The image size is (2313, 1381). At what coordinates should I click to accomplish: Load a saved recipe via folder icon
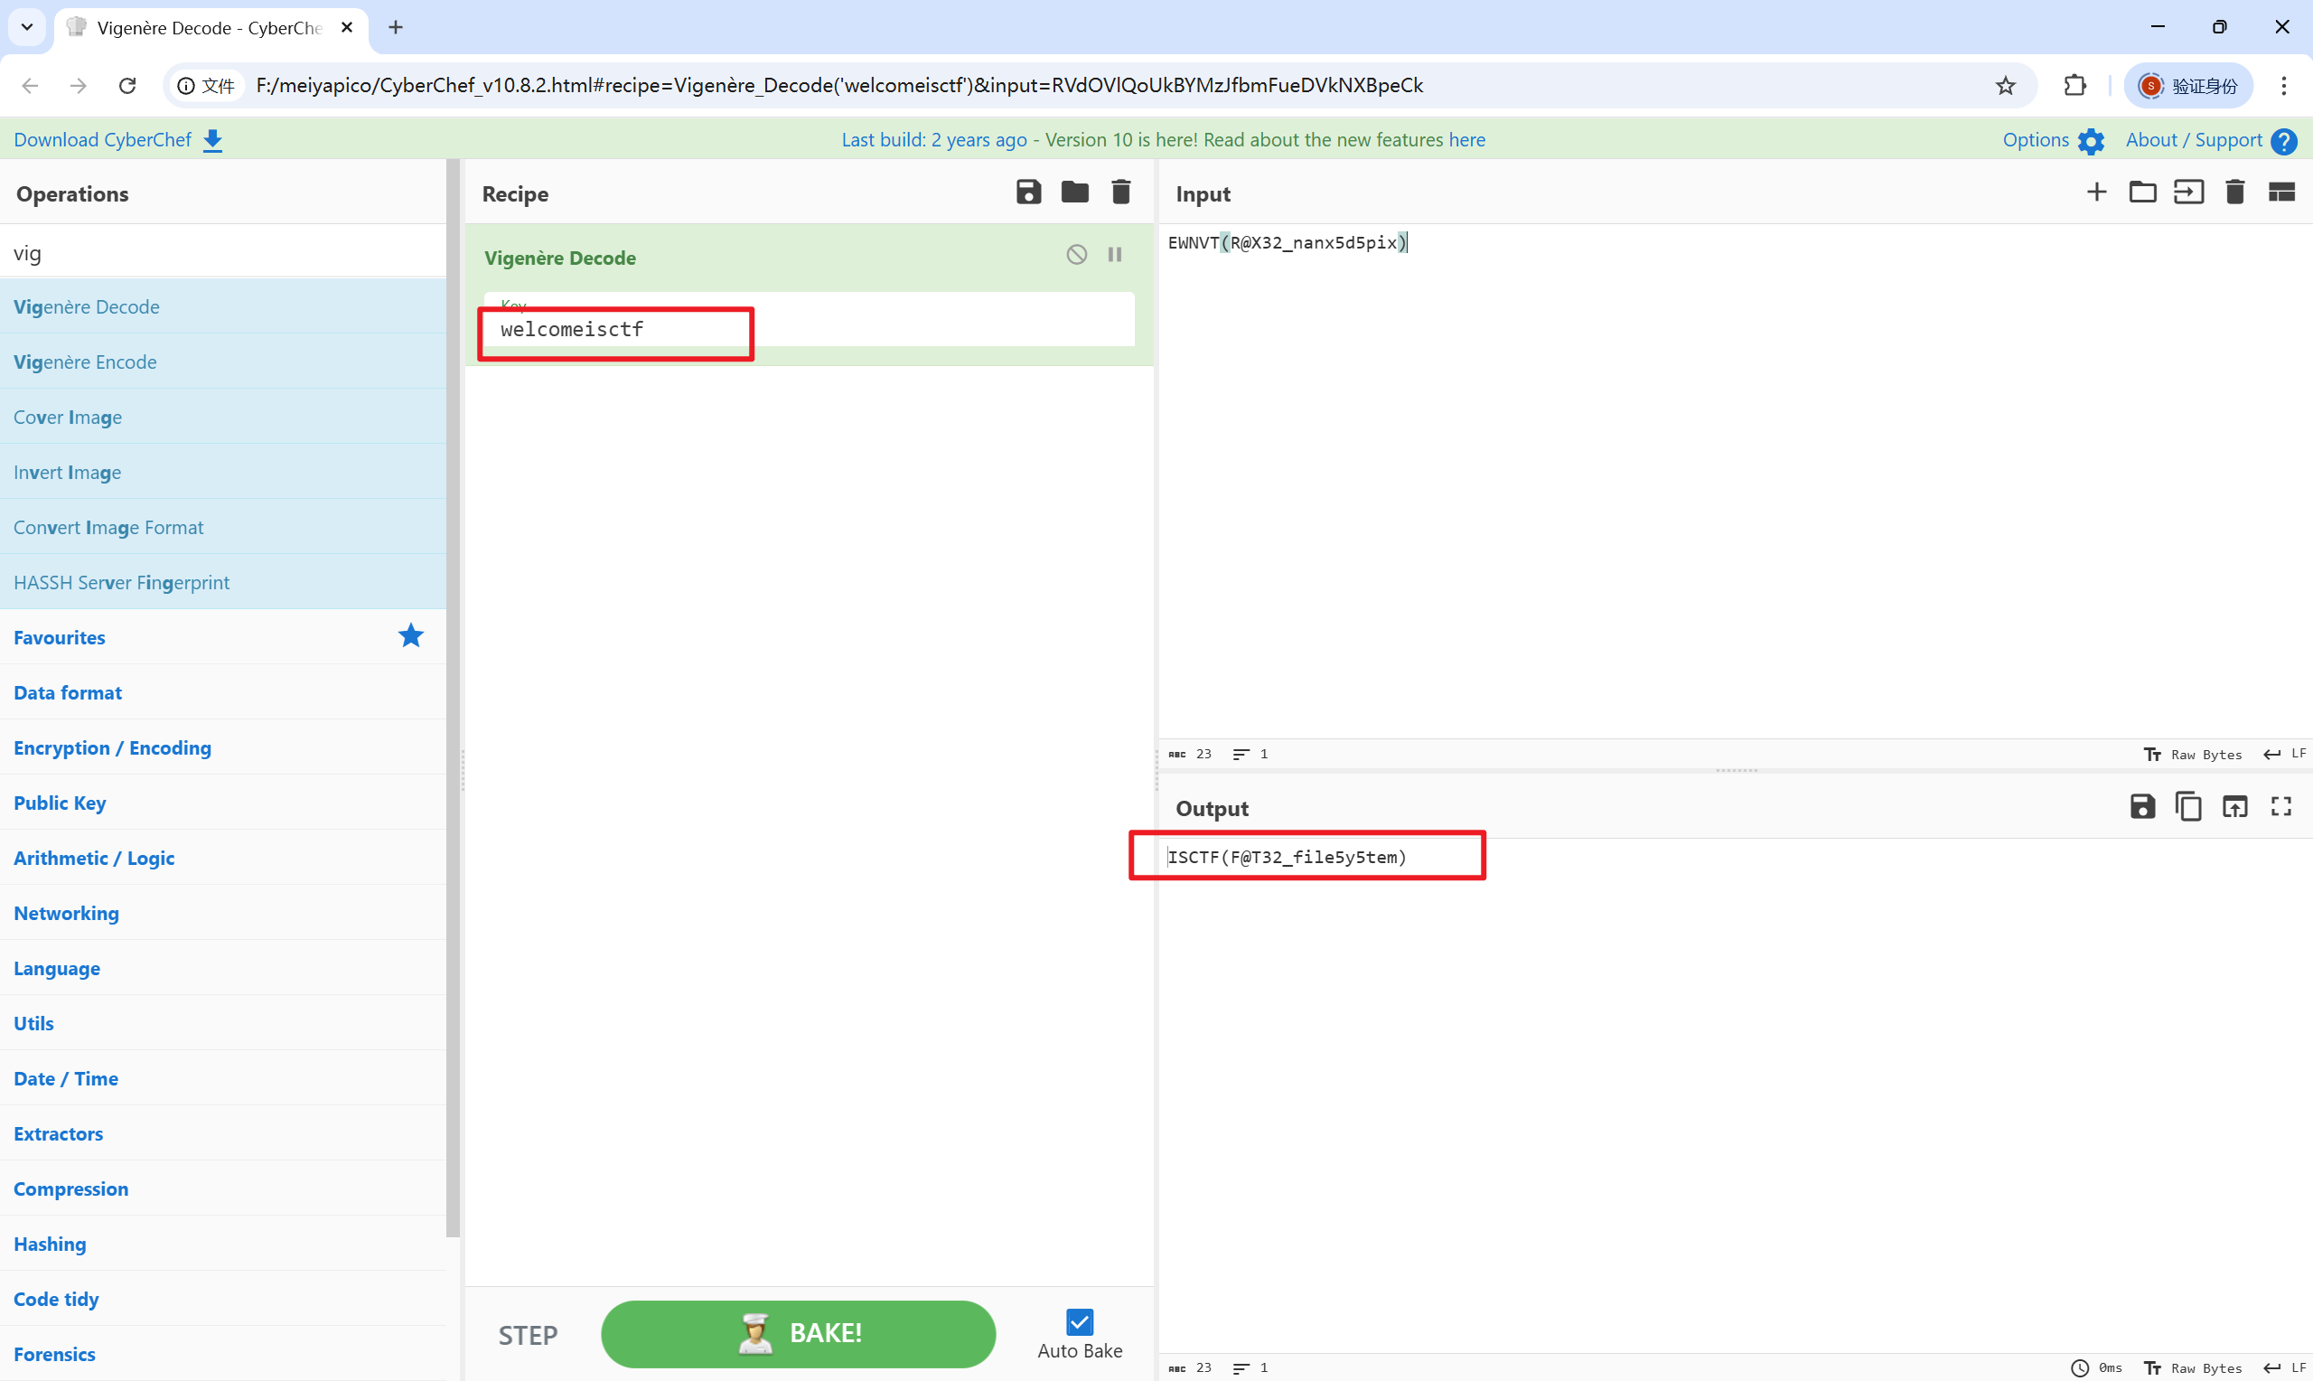tap(1074, 193)
